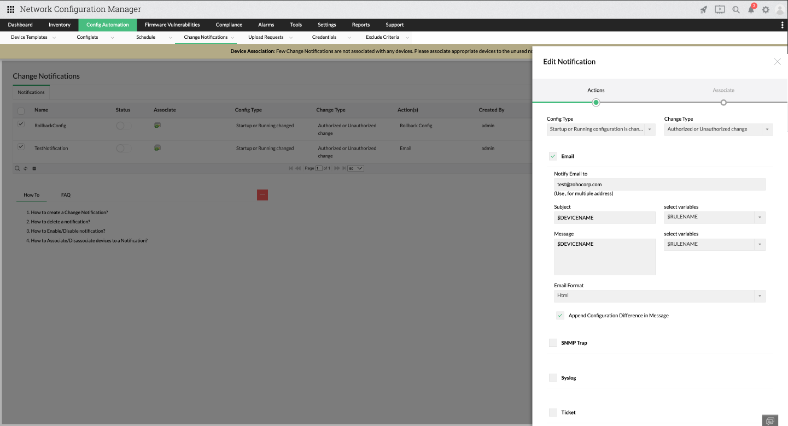The image size is (788, 426).
Task: Click the search icon below the notifications table
Action: (17, 168)
